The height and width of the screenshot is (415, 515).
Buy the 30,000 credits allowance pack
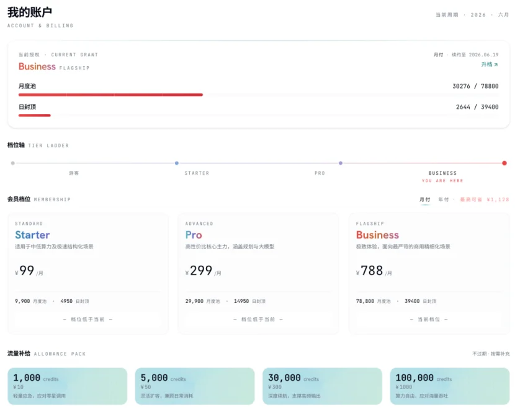(x=322, y=386)
